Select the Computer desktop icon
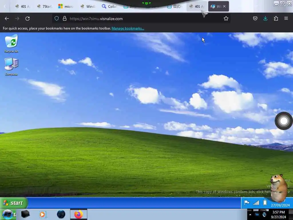Screen dimensions: 293x220 tap(11, 66)
